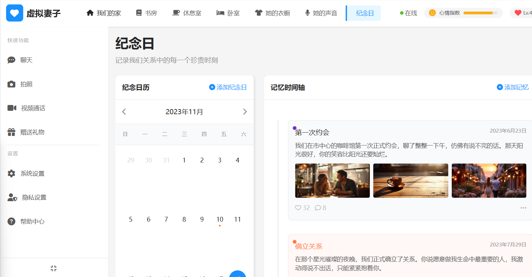The image size is (532, 277).
Task: Select November 9 in calendar
Action: pos(202,219)
